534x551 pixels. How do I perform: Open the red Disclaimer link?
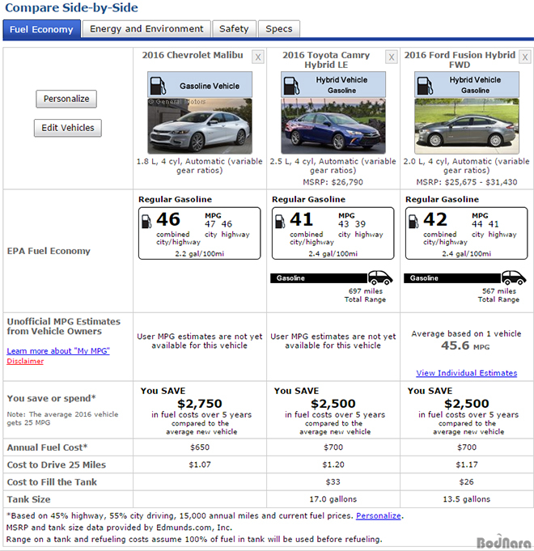(25, 361)
